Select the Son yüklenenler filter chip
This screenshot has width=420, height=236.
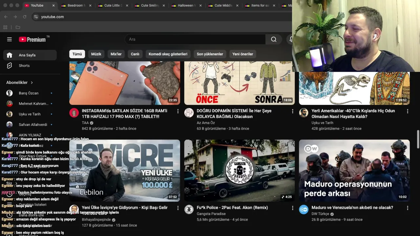tap(210, 54)
